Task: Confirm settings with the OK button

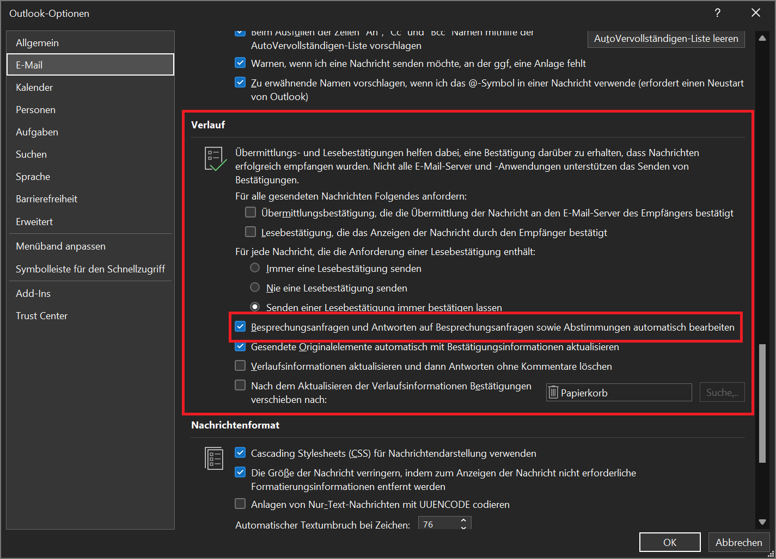Action: tap(670, 542)
